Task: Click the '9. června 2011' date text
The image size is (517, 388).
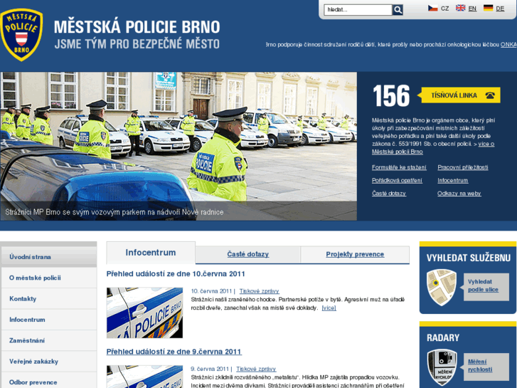Action: click(210, 369)
